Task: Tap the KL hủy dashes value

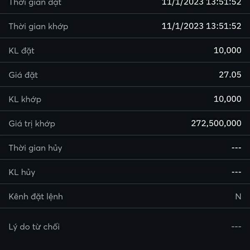Action: click(236, 172)
